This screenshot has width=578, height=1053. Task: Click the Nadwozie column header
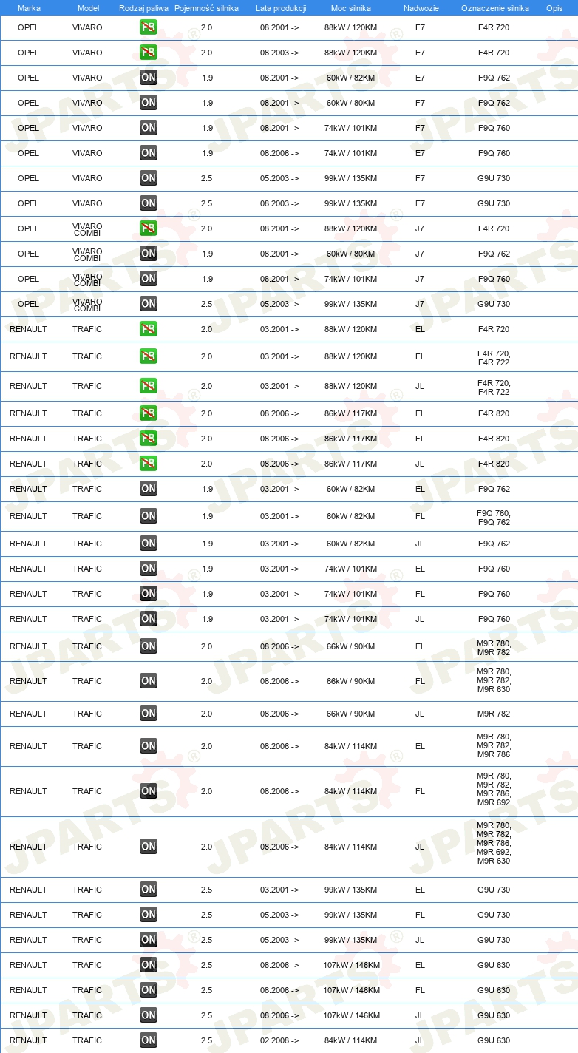click(x=421, y=8)
